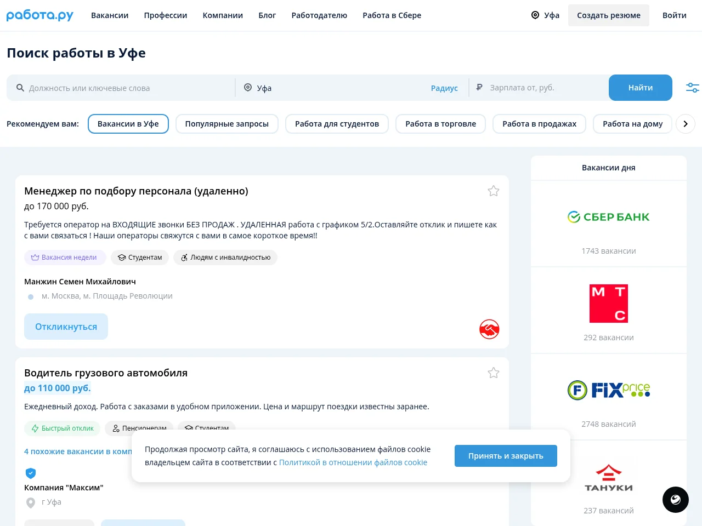Click the Найти search button
702x526 pixels.
[641, 88]
